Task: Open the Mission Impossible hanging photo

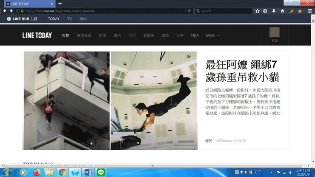Action: 154,100
